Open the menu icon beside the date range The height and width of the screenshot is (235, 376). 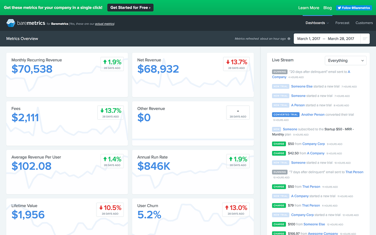[x=365, y=39]
